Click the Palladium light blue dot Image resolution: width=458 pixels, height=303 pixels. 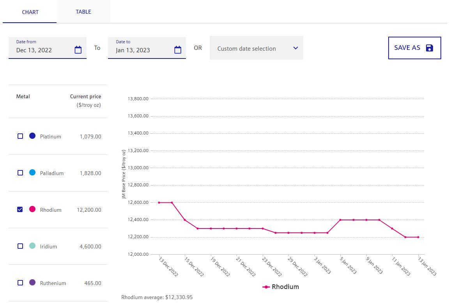[32, 172]
